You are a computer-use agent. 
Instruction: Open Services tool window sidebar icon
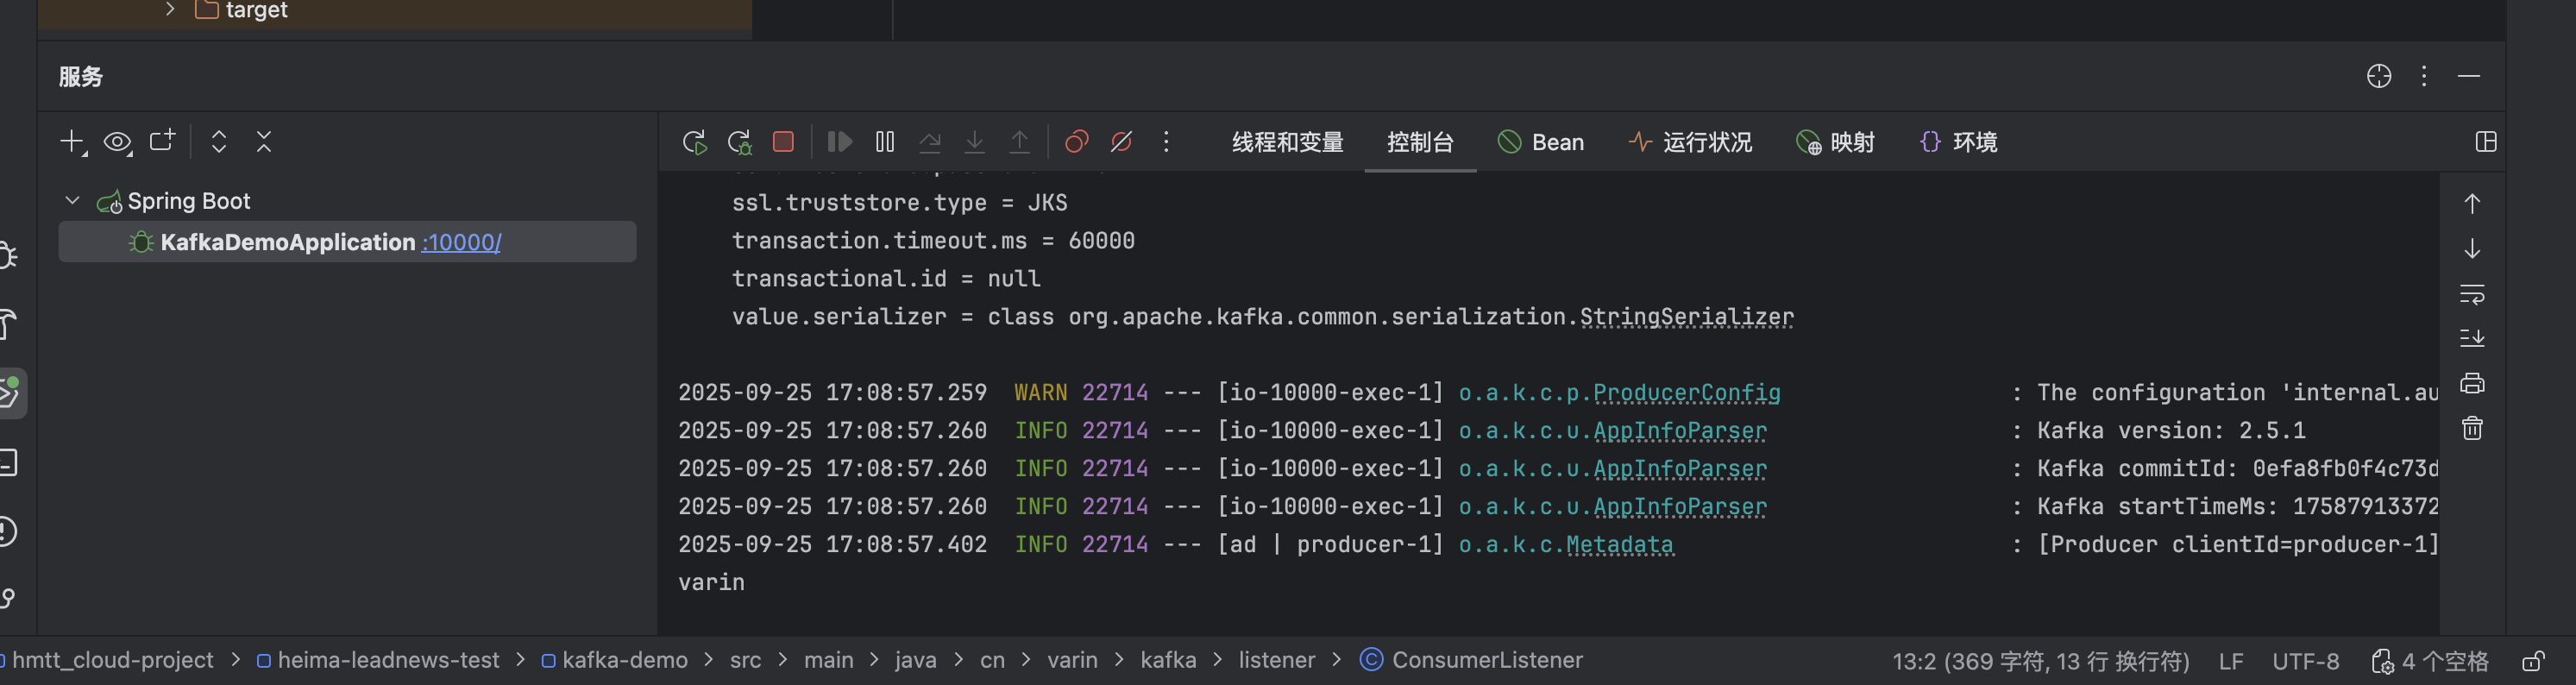pyautogui.click(x=10, y=392)
